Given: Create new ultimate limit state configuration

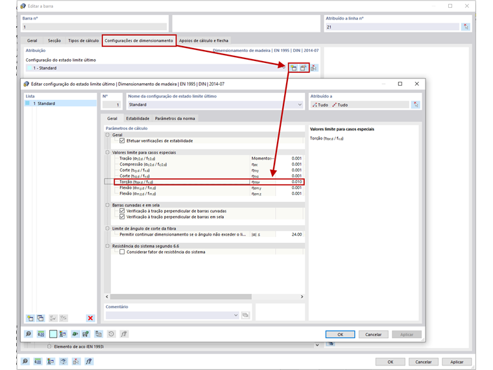Looking at the screenshot, I should point(294,68).
